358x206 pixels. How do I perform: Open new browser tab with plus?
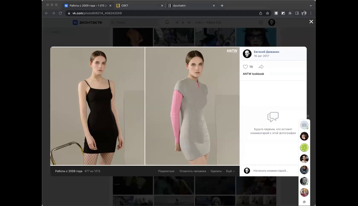[x=222, y=5]
